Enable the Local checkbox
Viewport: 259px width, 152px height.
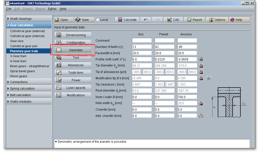point(98,20)
